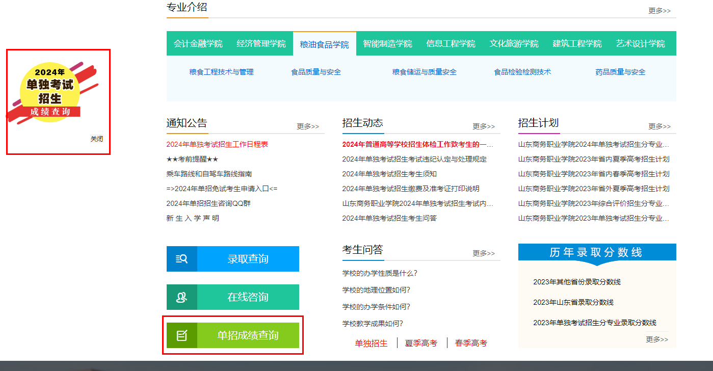Switch to the 会计金融学院 tab

[198, 44]
